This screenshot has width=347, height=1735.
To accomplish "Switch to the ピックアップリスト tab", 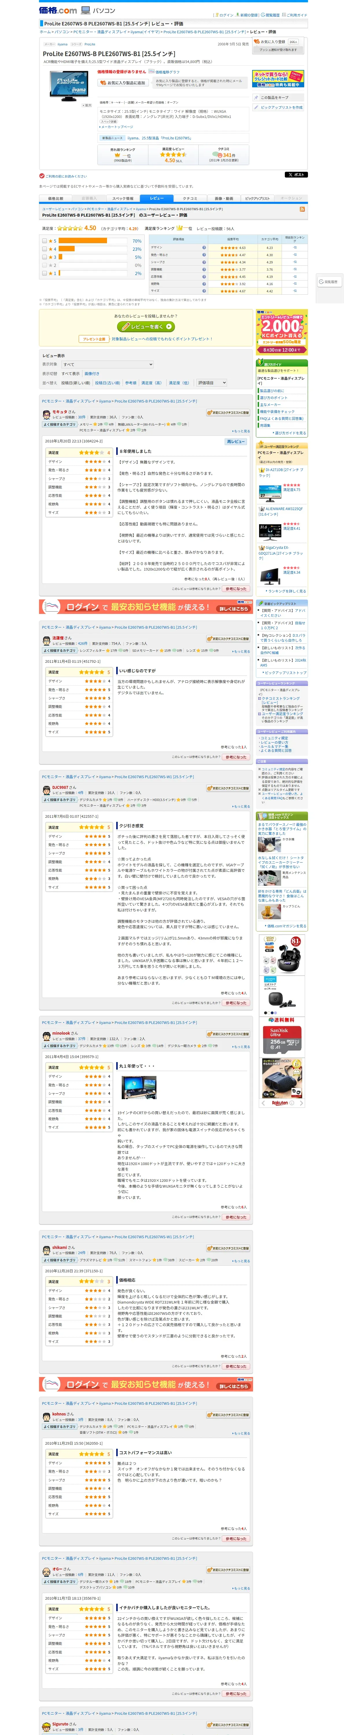I will tap(257, 199).
